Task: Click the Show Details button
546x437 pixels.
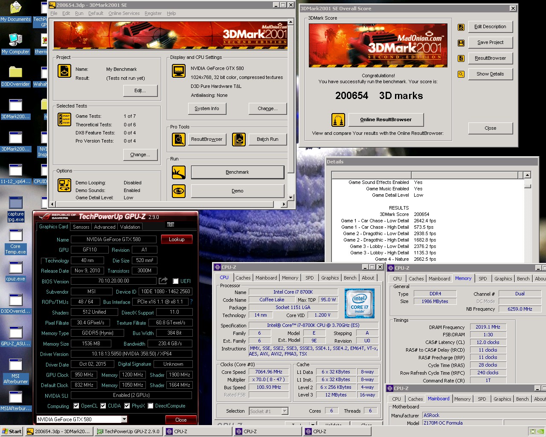Action: point(490,74)
